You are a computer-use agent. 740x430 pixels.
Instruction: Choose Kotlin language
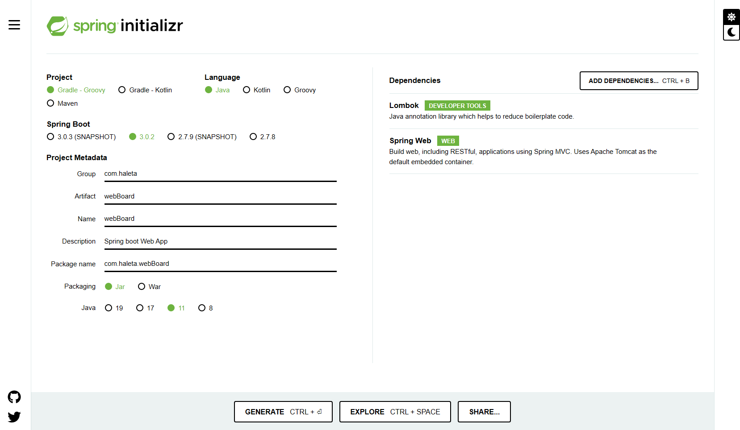[257, 90]
